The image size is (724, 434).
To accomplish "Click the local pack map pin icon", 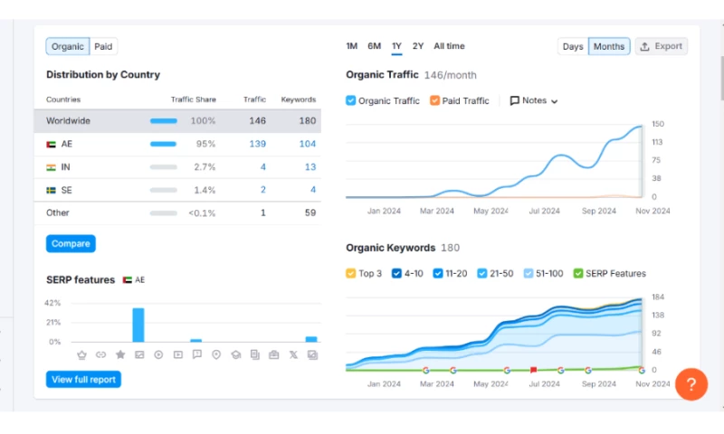I will click(x=216, y=355).
